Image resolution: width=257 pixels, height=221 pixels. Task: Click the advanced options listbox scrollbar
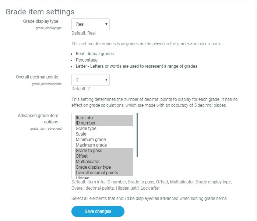(x=137, y=135)
